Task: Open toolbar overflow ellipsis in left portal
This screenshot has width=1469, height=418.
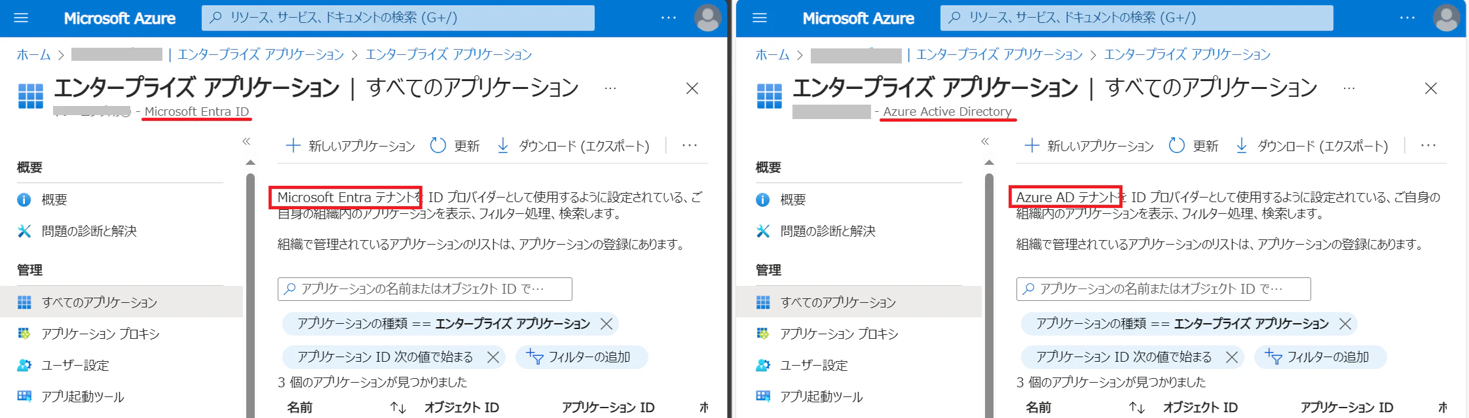Action: pos(690,145)
